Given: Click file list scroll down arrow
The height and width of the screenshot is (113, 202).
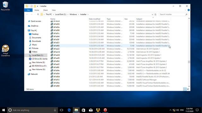Looking at the screenshot, I should (189, 86).
